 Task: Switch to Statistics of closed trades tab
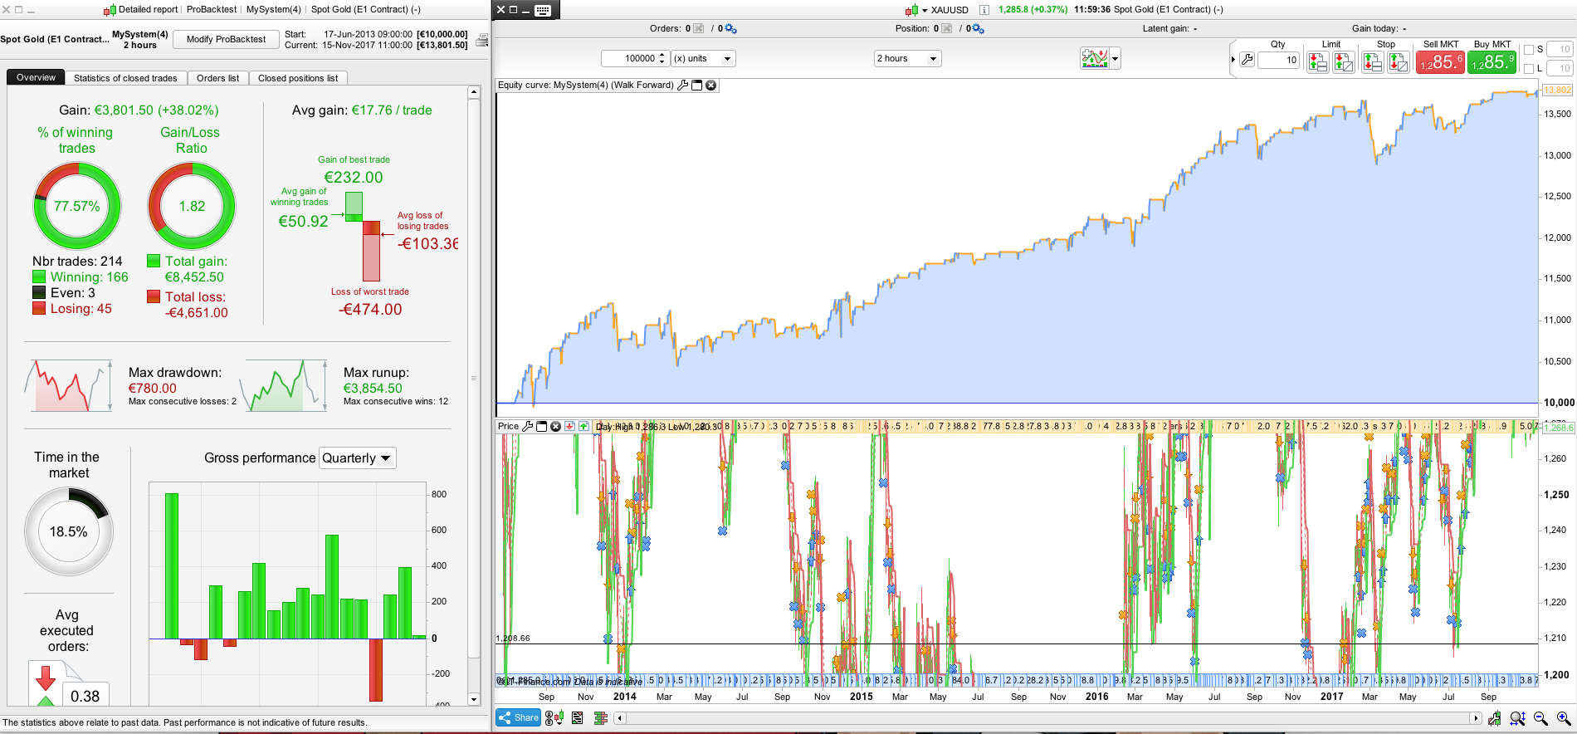125,78
